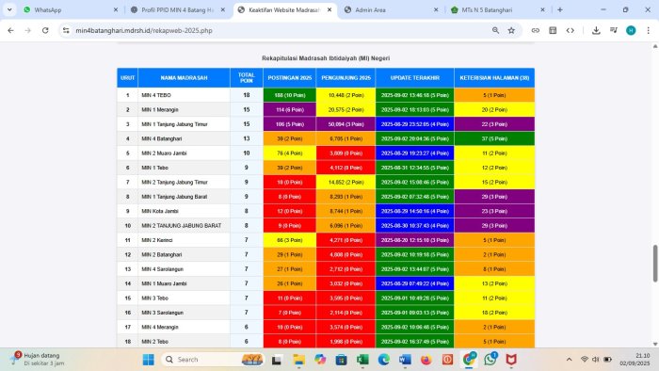Viewport: 659px width, 371px height.
Task: Open the media control playlist icon
Action: point(614,30)
